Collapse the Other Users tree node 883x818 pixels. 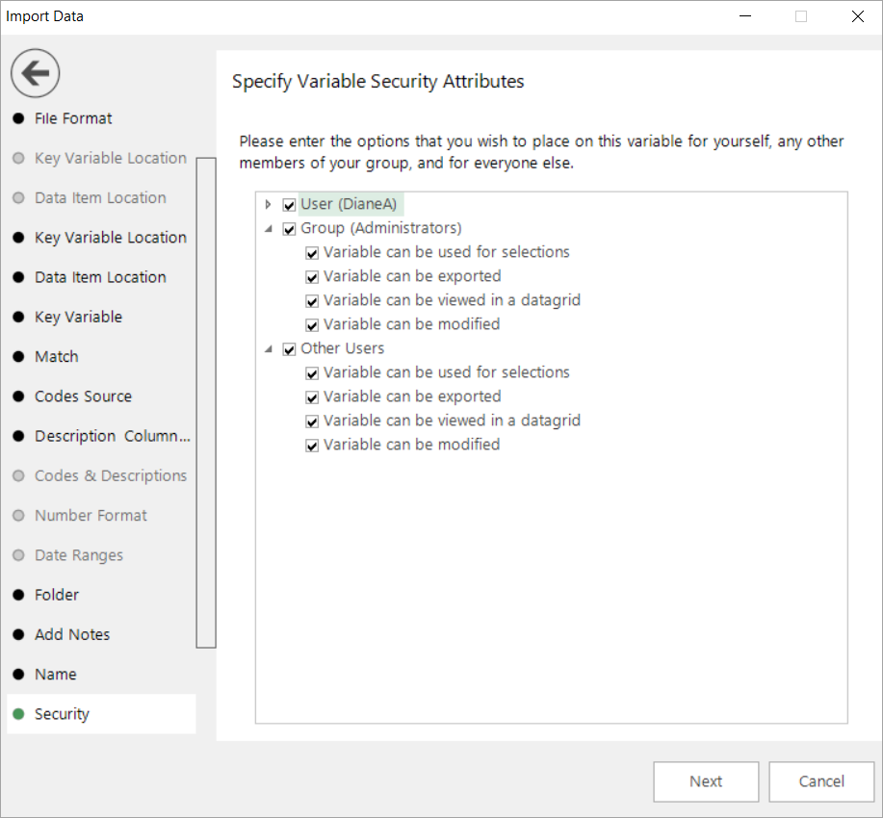[269, 349]
